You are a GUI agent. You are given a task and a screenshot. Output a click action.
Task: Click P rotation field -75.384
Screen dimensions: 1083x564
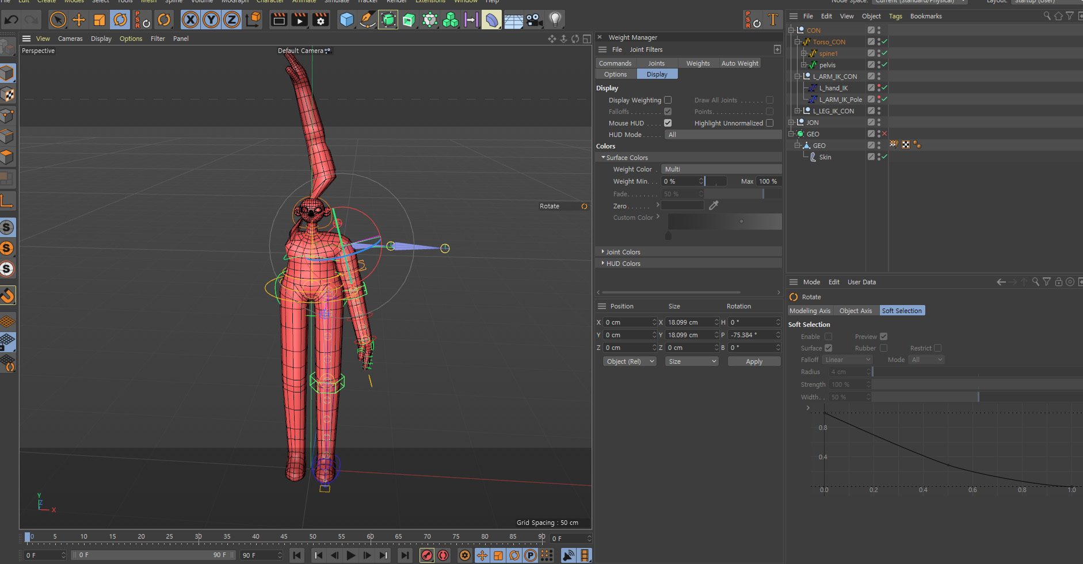[x=754, y=335]
